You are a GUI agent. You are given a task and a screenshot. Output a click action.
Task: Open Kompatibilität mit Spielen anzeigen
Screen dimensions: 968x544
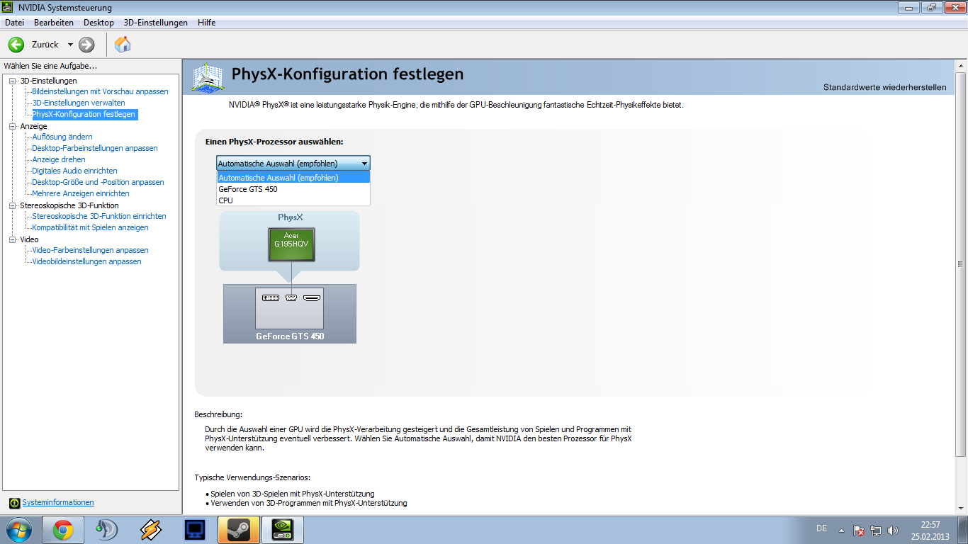[91, 227]
